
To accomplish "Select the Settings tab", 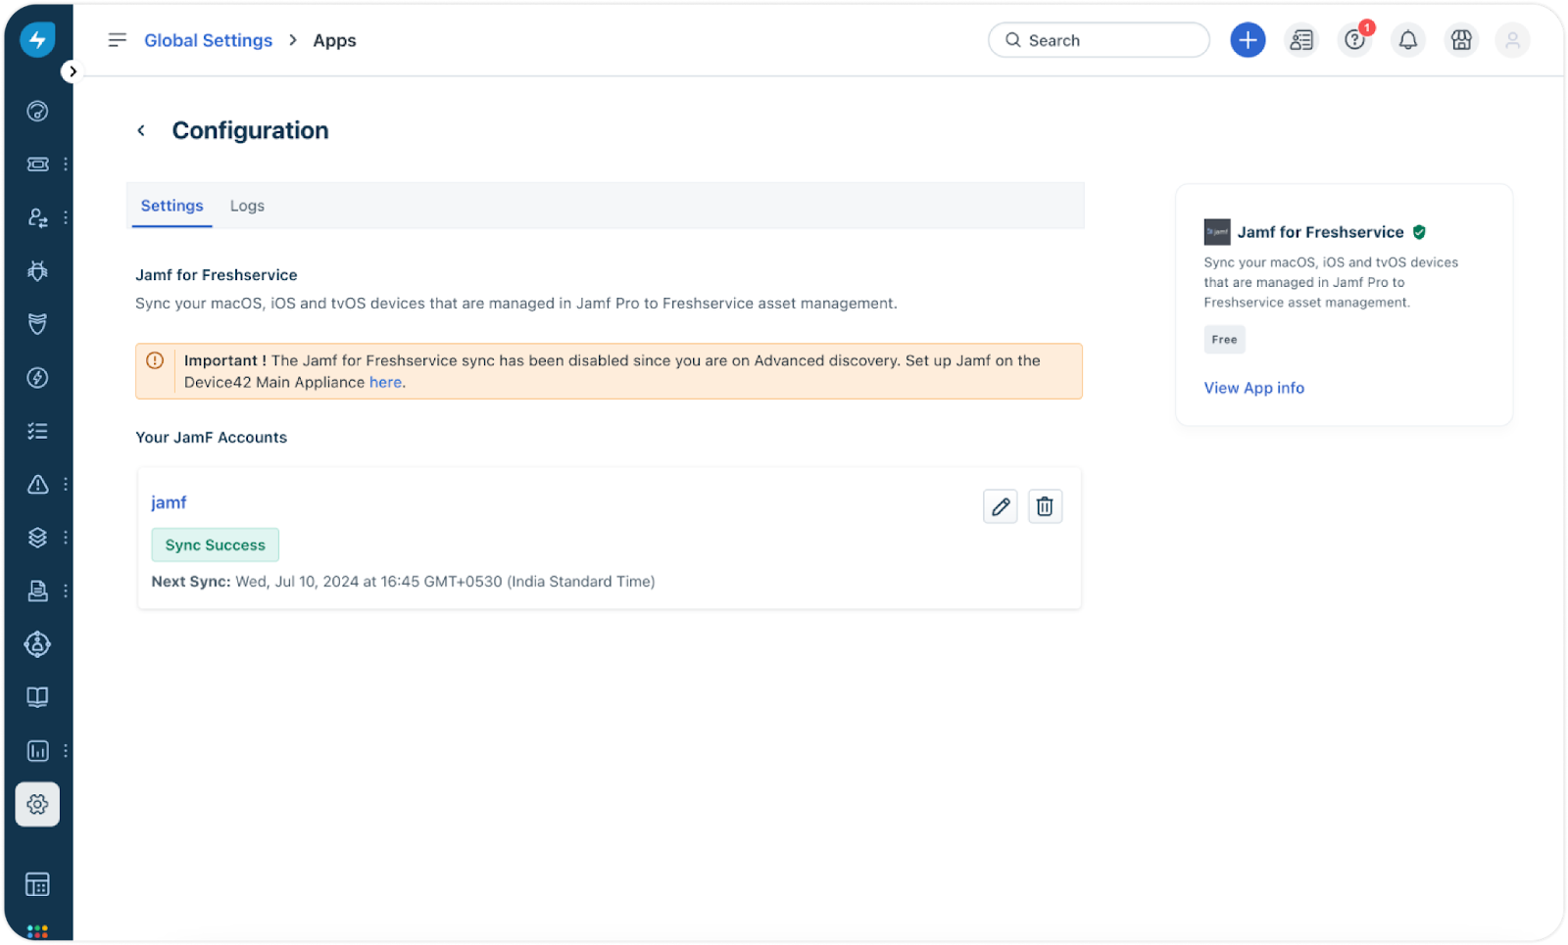I will point(171,206).
